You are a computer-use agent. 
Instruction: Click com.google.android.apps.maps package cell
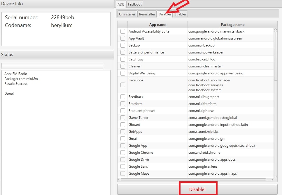[230, 173]
